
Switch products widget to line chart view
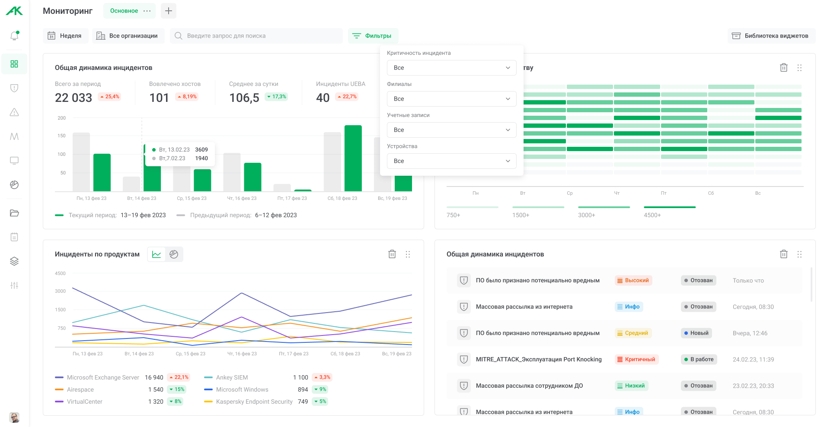(157, 254)
